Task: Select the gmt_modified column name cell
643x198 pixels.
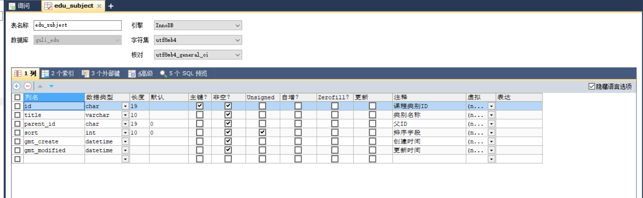Action: 54,150
